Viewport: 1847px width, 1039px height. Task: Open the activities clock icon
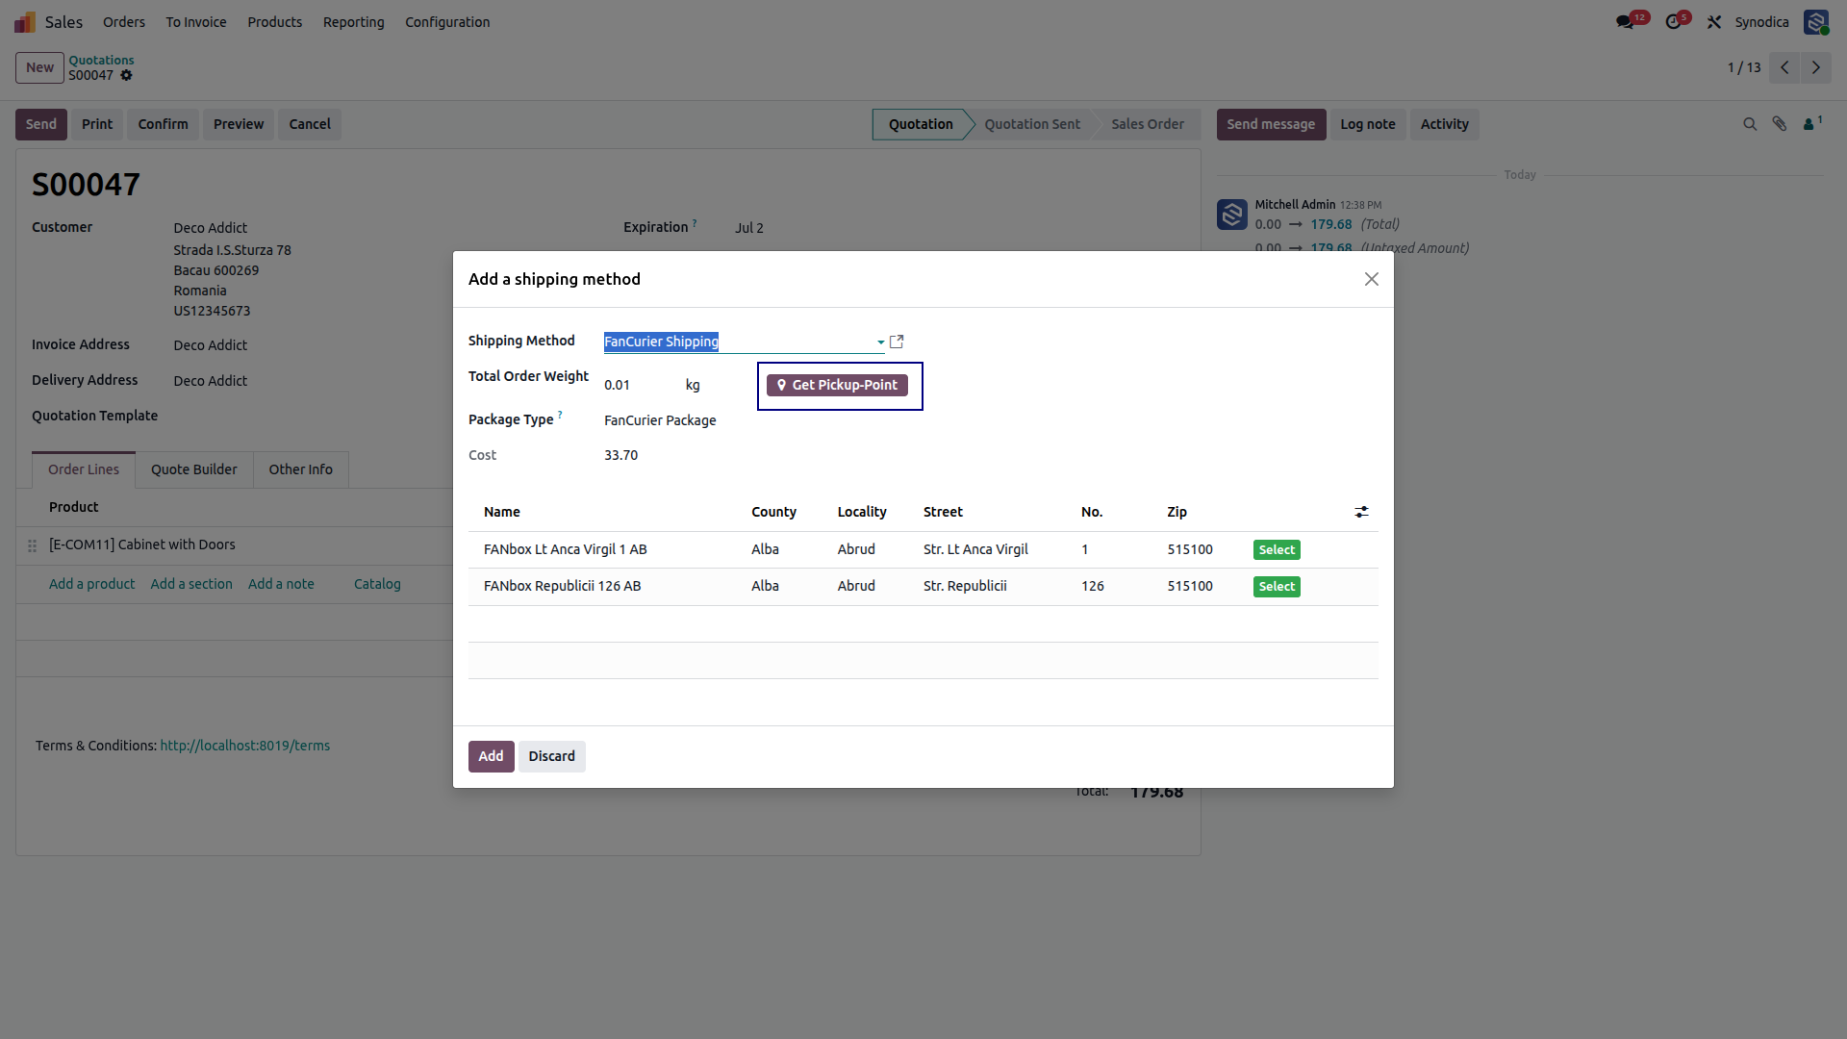[x=1674, y=21]
